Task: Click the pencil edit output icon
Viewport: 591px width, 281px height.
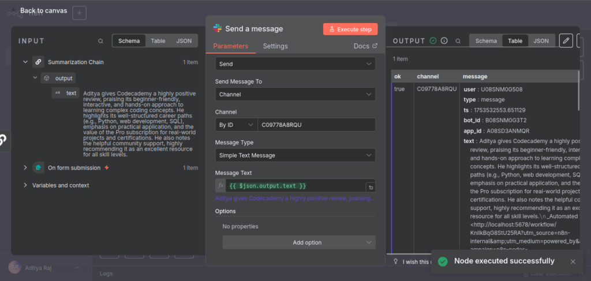Action: pyautogui.click(x=566, y=40)
